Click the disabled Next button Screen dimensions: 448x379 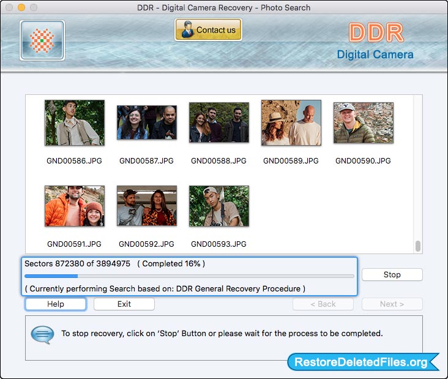pyautogui.click(x=392, y=304)
